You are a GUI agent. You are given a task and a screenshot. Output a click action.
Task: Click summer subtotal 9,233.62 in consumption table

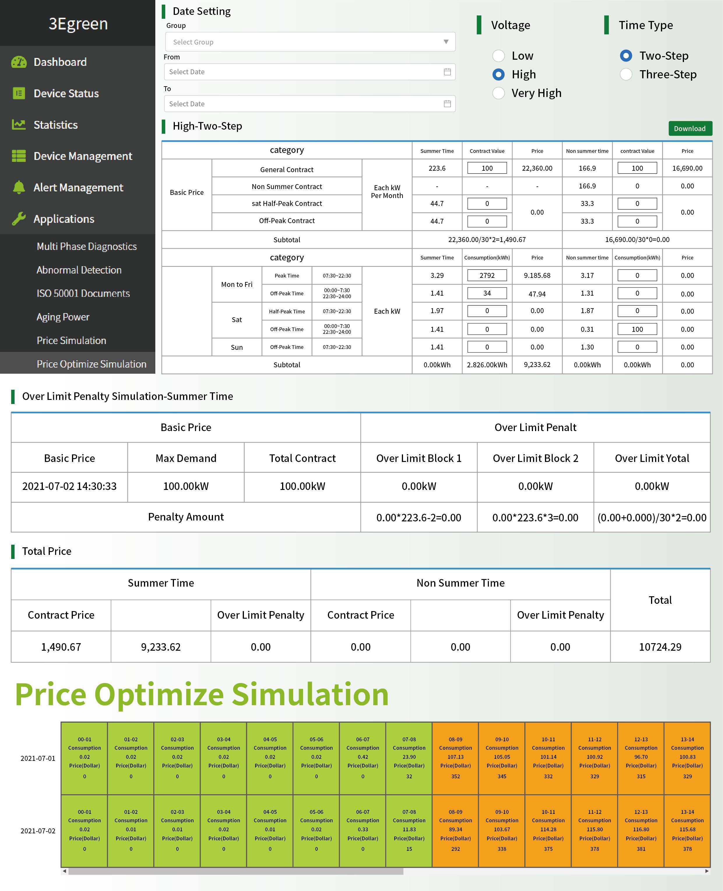537,365
